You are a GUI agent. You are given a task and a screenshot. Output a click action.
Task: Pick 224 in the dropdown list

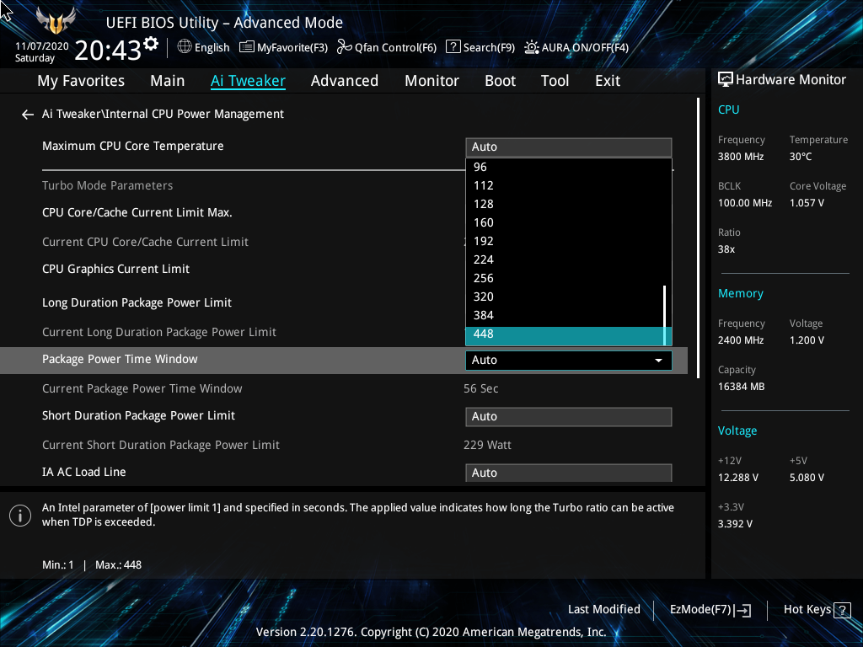tap(565, 259)
